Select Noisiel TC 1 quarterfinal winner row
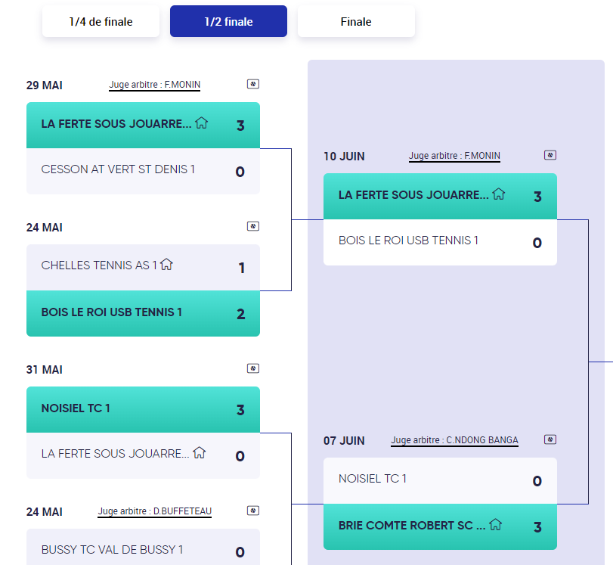613x565 pixels. (143, 410)
